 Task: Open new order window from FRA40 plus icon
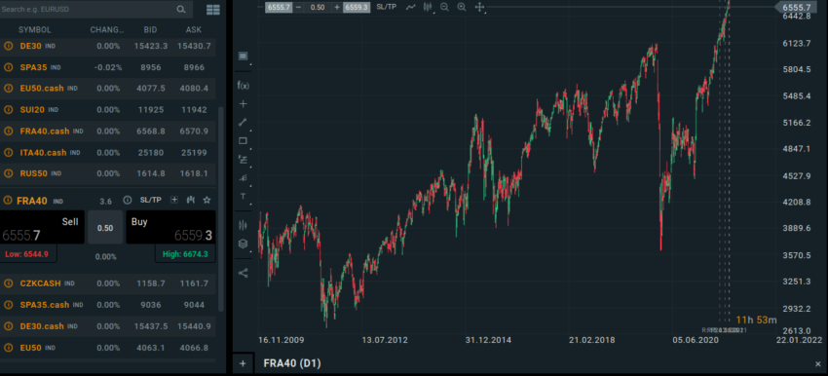point(174,200)
